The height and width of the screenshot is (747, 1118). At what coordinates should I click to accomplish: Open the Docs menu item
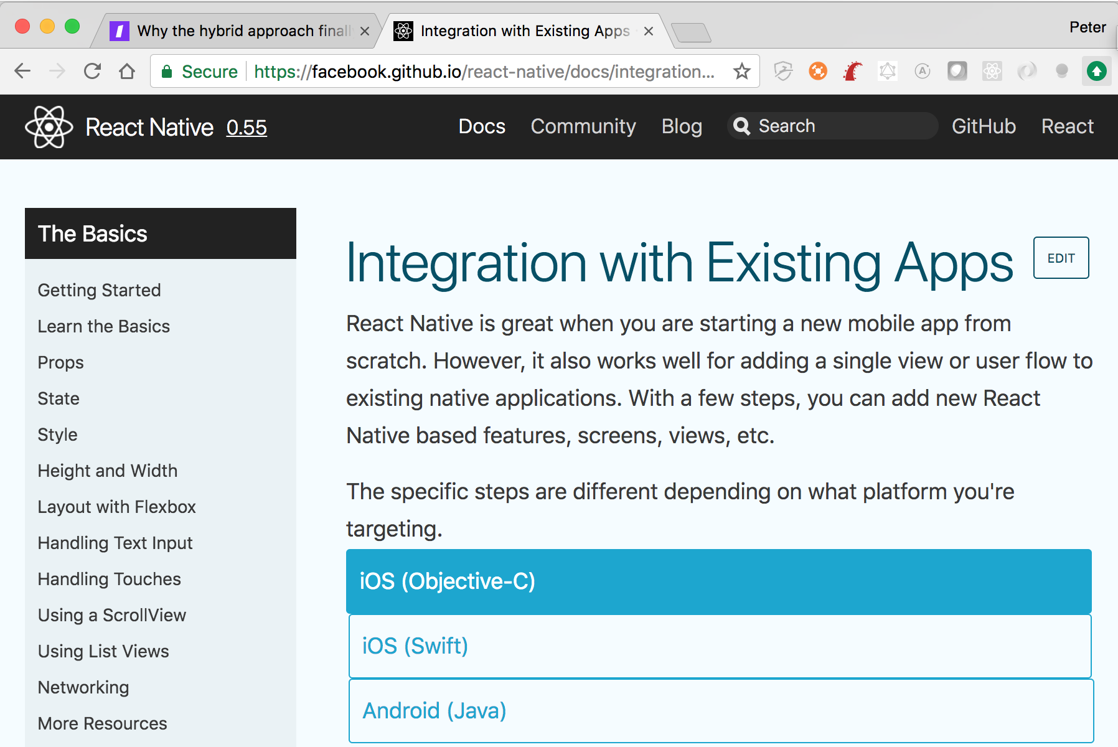click(x=482, y=126)
